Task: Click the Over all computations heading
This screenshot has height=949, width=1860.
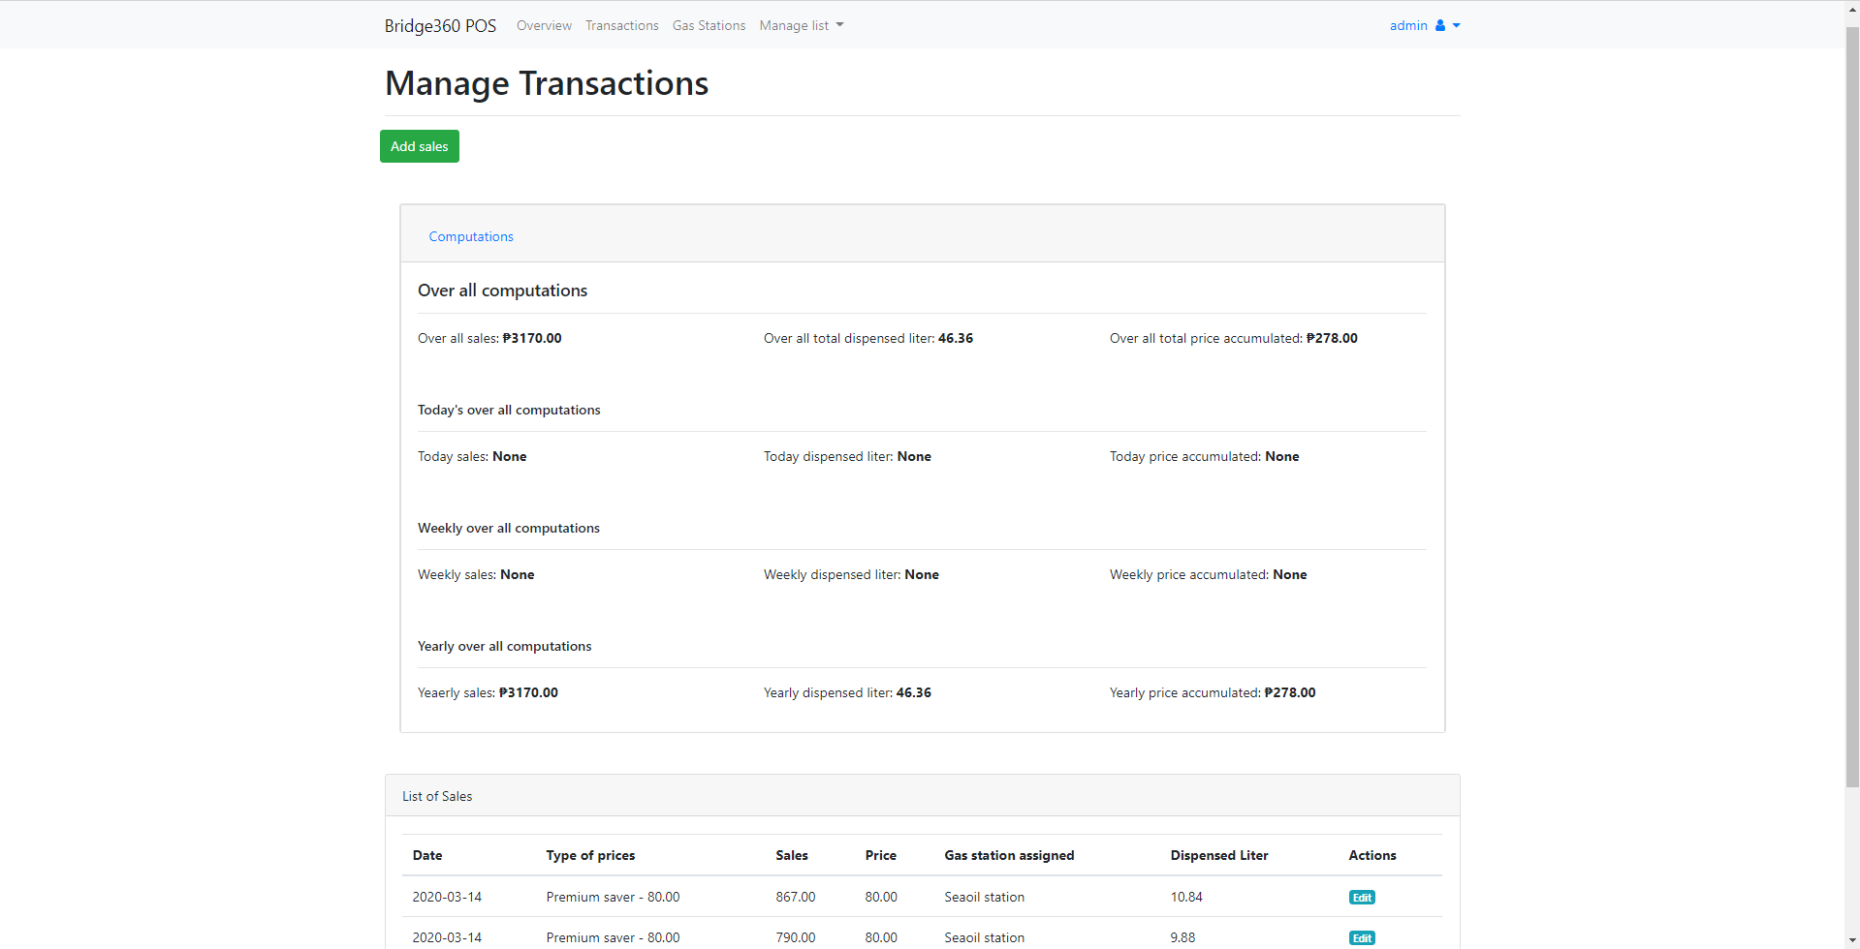Action: point(502,291)
